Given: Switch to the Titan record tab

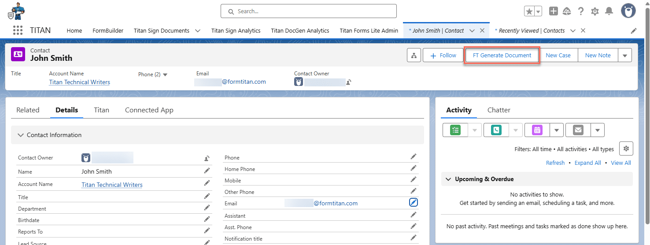Looking at the screenshot, I should tap(101, 110).
